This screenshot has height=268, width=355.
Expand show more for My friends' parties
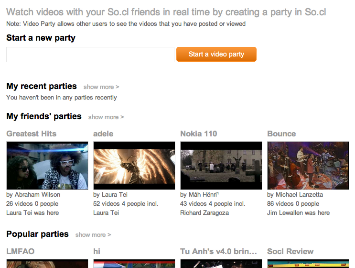(x=106, y=117)
